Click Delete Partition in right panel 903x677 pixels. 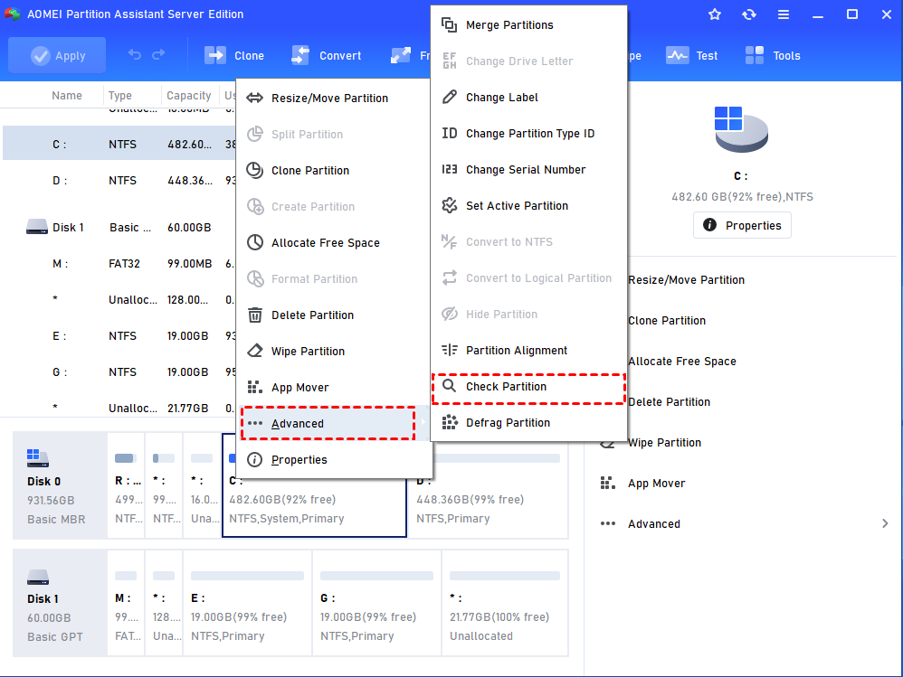pyautogui.click(x=669, y=402)
